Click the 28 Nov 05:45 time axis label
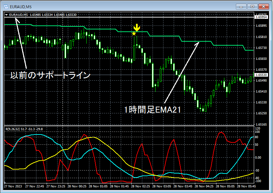 [246, 186]
